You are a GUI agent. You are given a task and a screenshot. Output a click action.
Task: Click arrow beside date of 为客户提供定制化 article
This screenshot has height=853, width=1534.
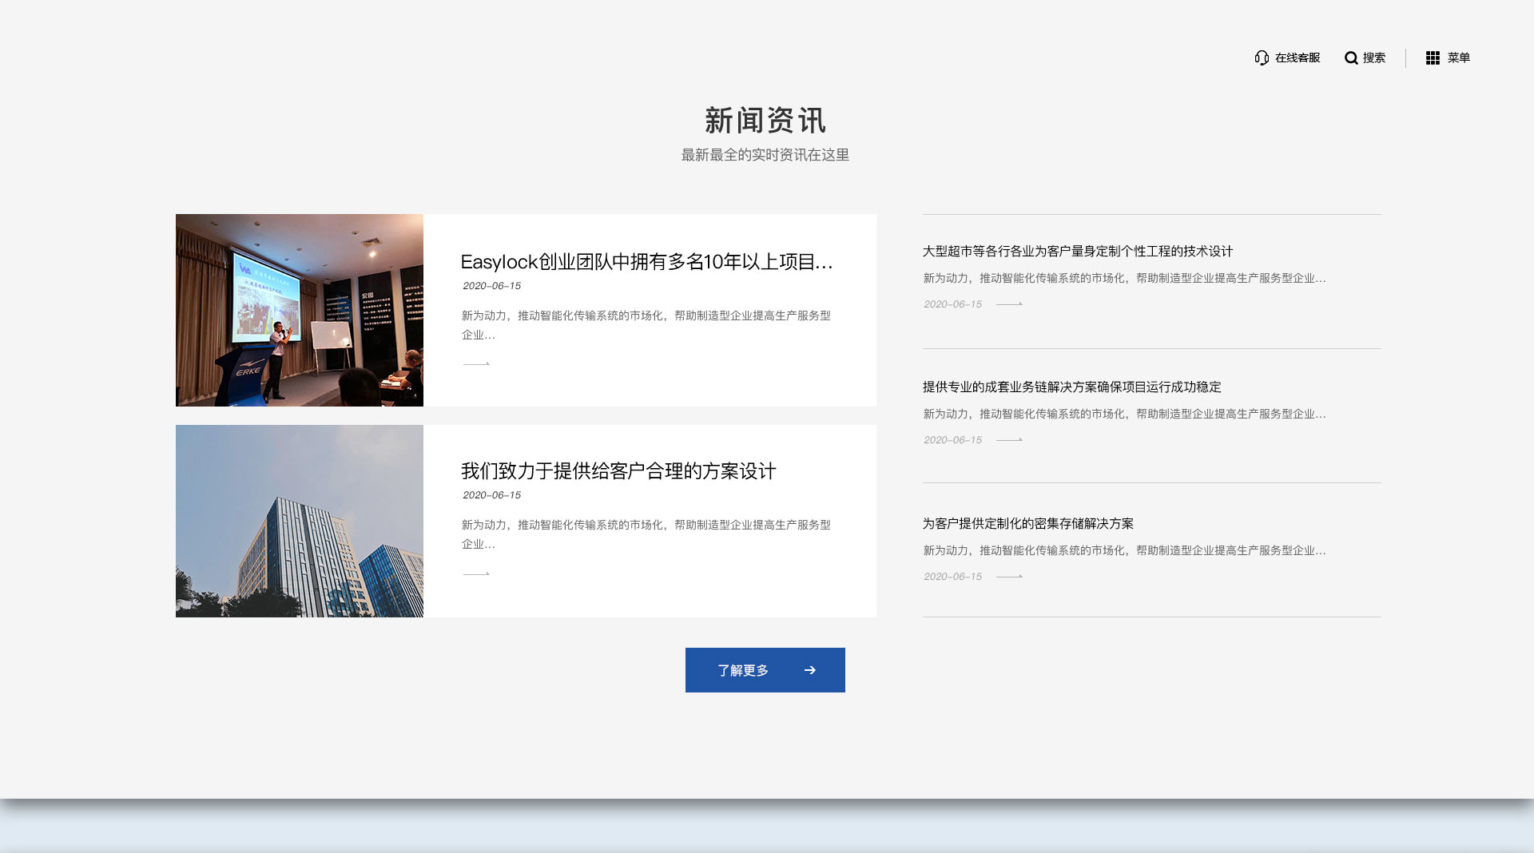pyautogui.click(x=1009, y=577)
